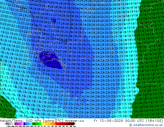This screenshot has width=164, height=127.
Task: Click the '-54' value under the color scale
Action: [8, 126]
